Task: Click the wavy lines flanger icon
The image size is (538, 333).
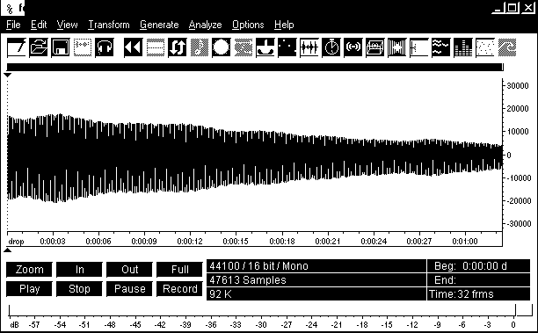Action: click(441, 47)
